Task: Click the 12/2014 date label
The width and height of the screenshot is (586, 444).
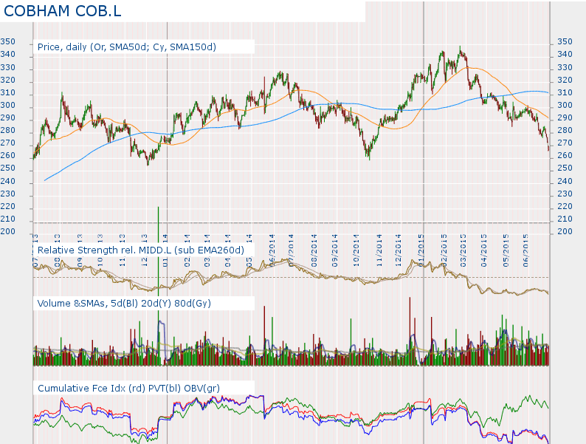Action: point(399,250)
